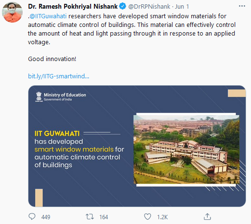
Task: Click the IIT GUWAHATI yellow headline
Action: tap(57, 134)
